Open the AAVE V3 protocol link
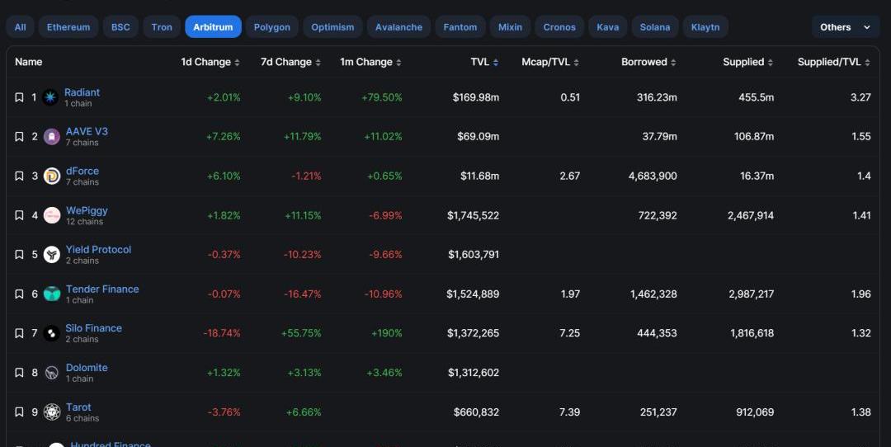 click(87, 131)
